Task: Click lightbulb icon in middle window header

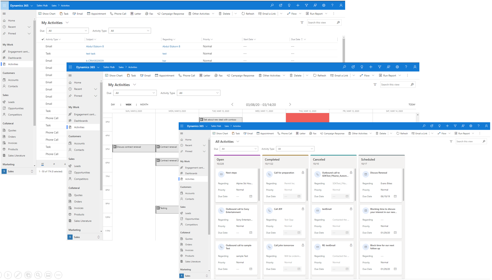Action: click(362, 67)
